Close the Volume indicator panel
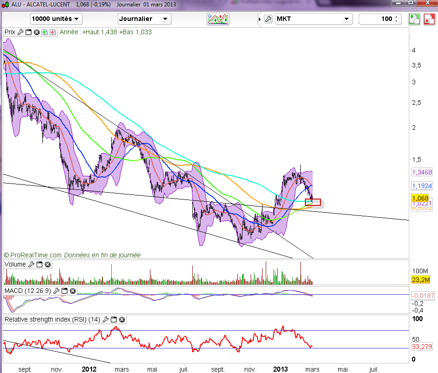Image resolution: width=438 pixels, height=373 pixels. (x=47, y=264)
